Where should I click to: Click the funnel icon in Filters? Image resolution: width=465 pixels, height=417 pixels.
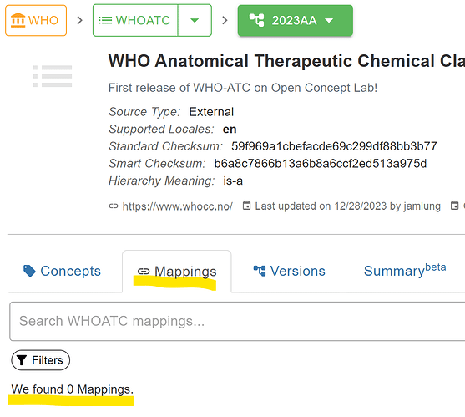click(22, 360)
